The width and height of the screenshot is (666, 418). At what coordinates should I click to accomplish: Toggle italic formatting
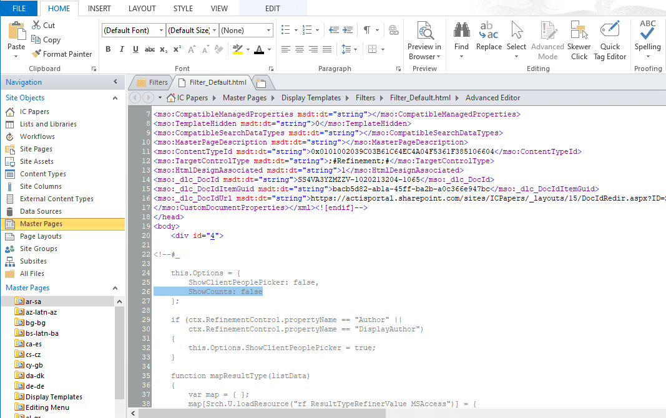pyautogui.click(x=121, y=49)
